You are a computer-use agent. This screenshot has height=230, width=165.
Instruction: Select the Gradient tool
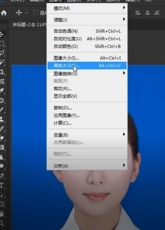coord(2,147)
